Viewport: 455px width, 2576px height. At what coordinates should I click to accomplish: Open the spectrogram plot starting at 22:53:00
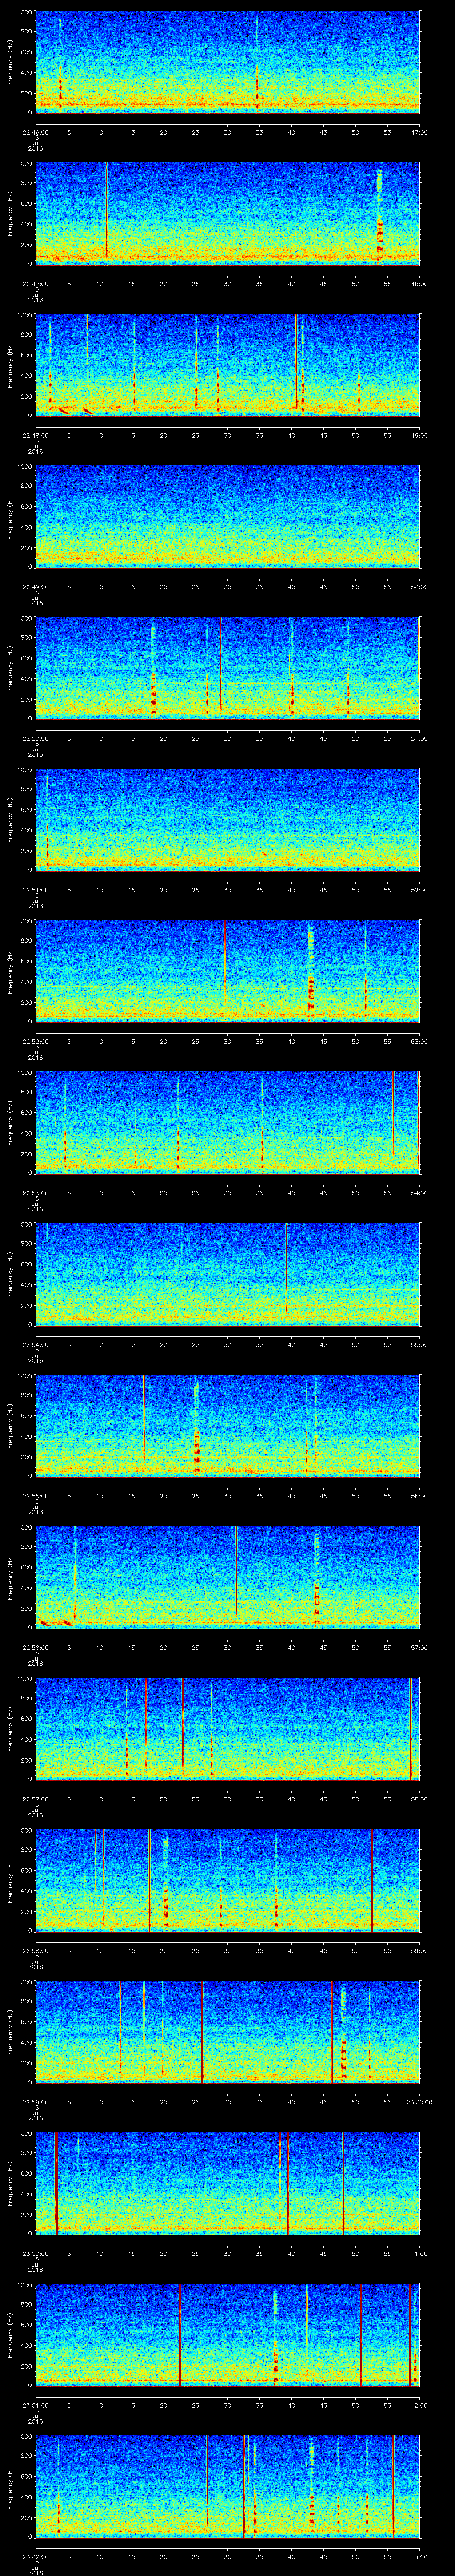coord(227,1122)
